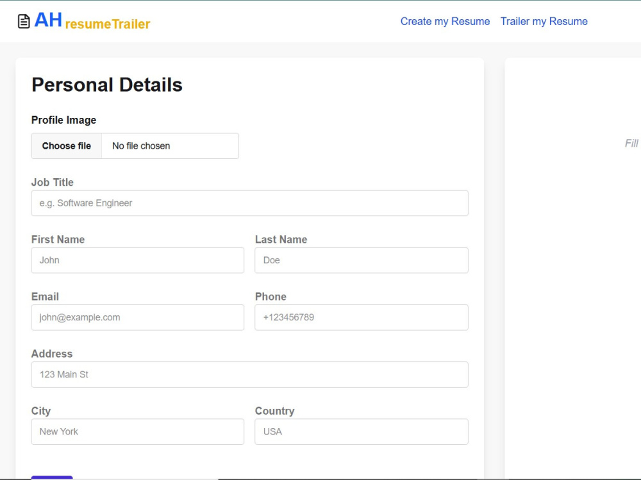This screenshot has width=641, height=480.
Task: Click the Country label text
Action: point(275,411)
